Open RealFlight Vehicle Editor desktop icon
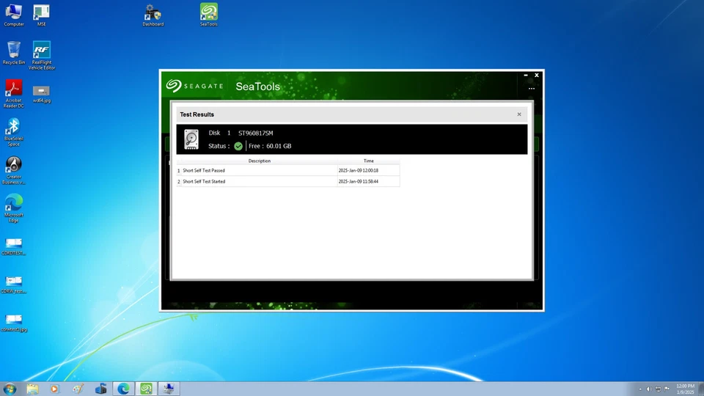The image size is (704, 396). pyautogui.click(x=42, y=53)
